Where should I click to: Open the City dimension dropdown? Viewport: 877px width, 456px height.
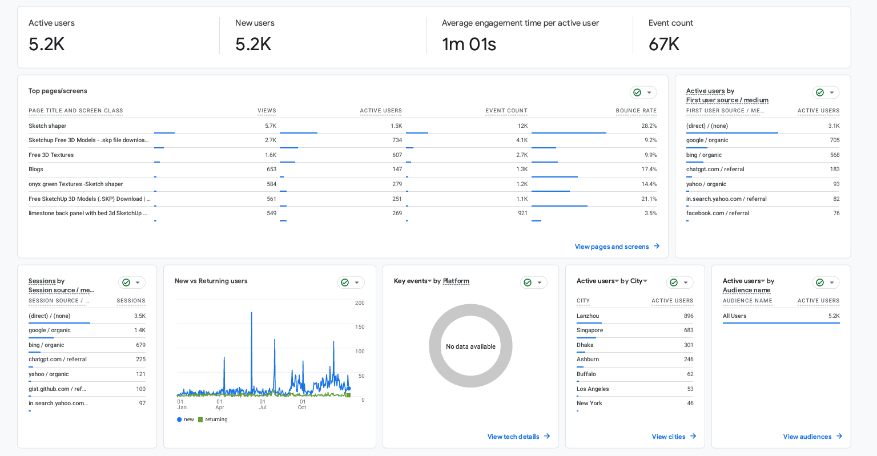645,281
